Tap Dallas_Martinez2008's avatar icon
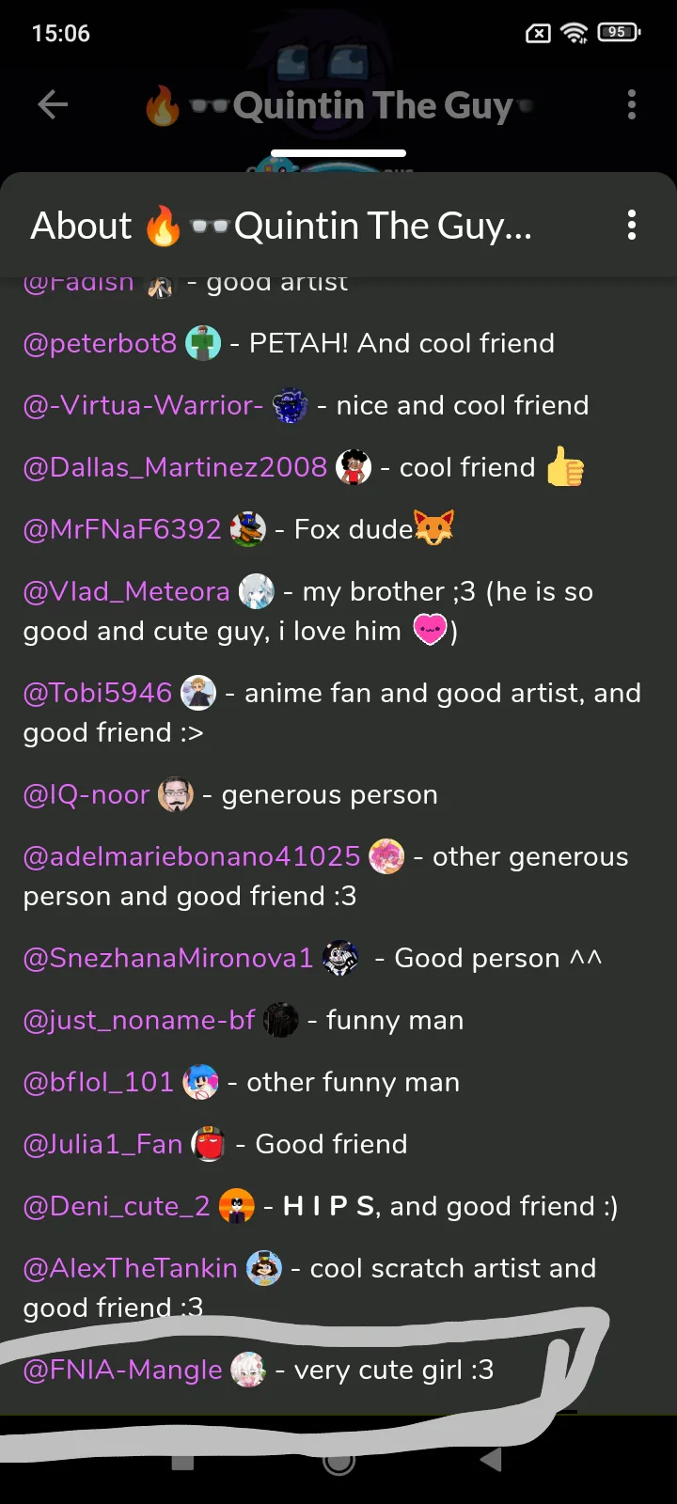 [354, 467]
